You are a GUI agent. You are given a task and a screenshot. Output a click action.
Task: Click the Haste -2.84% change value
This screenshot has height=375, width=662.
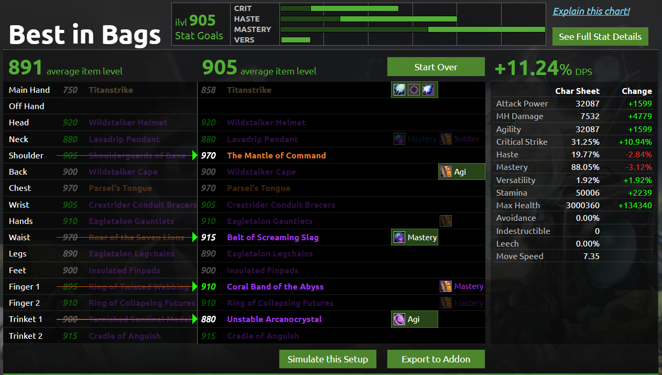click(638, 154)
